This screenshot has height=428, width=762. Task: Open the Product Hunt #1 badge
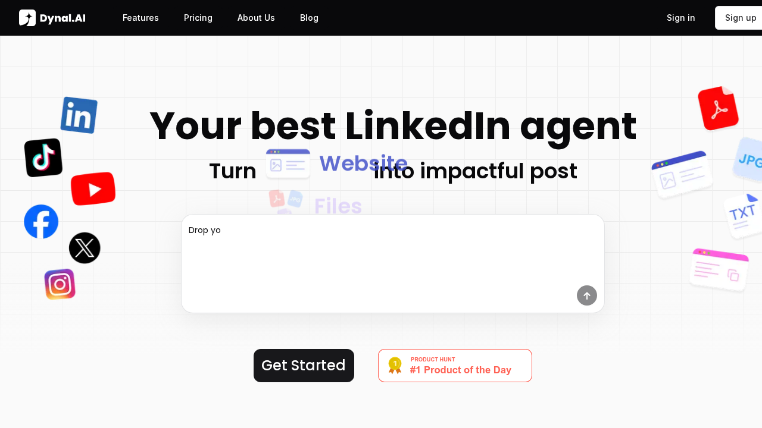(455, 366)
